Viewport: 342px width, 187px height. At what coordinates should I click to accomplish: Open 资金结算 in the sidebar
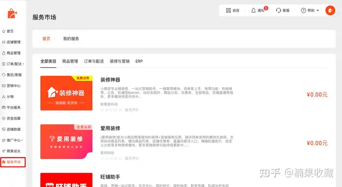coord(13,118)
